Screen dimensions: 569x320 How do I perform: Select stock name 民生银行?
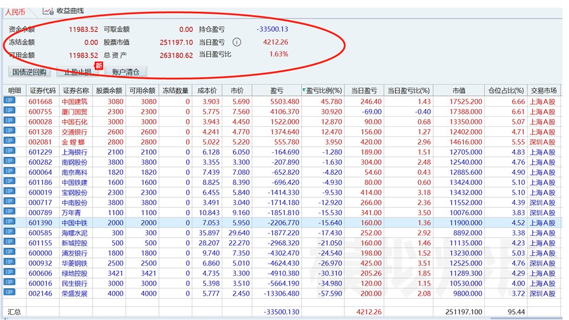coord(75,283)
